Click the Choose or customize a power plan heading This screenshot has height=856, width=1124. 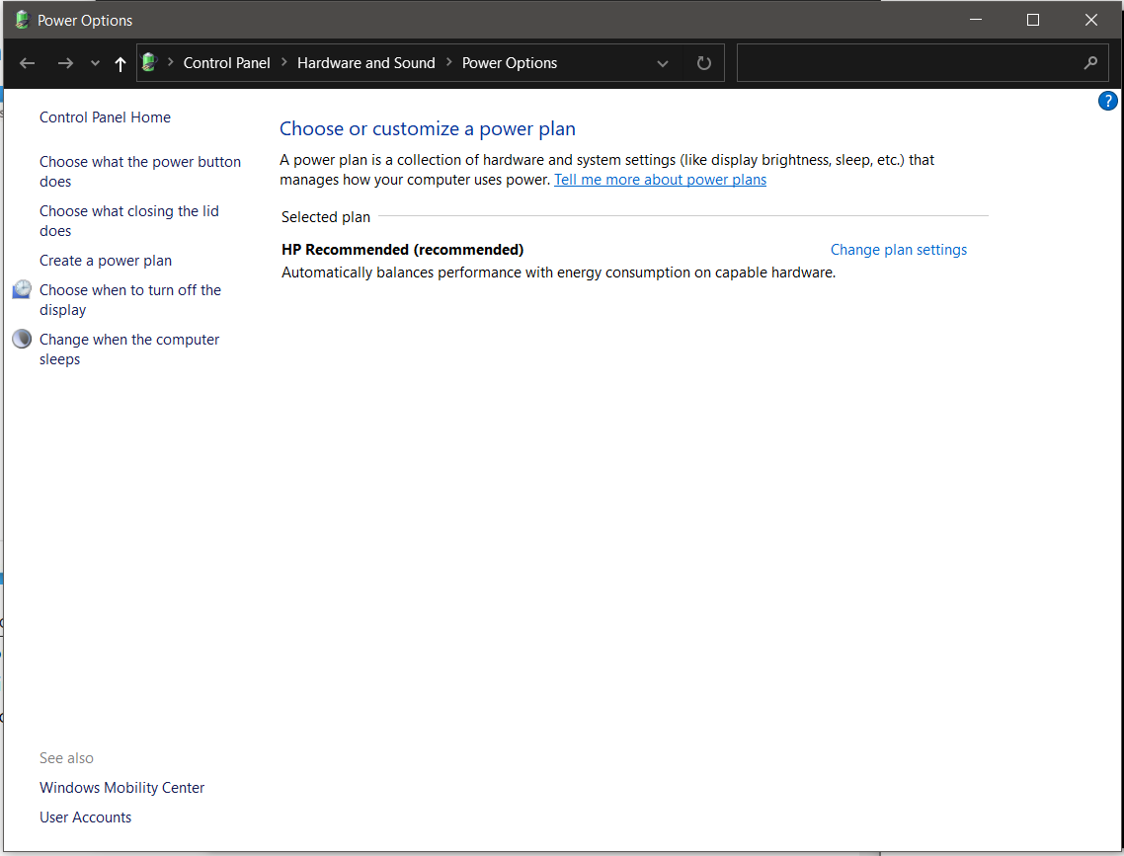click(428, 129)
